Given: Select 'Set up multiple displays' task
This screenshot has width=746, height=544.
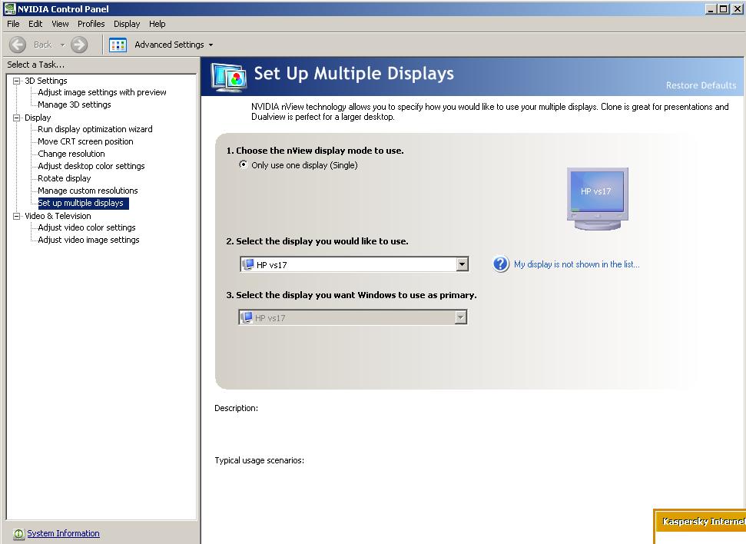Looking at the screenshot, I should click(83, 203).
